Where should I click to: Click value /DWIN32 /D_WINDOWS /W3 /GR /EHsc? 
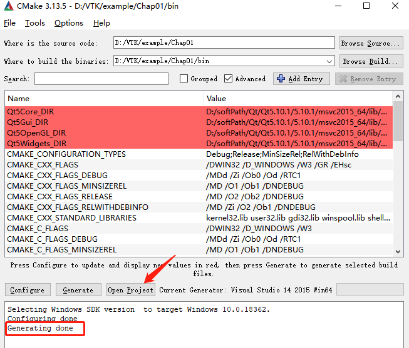(x=279, y=165)
